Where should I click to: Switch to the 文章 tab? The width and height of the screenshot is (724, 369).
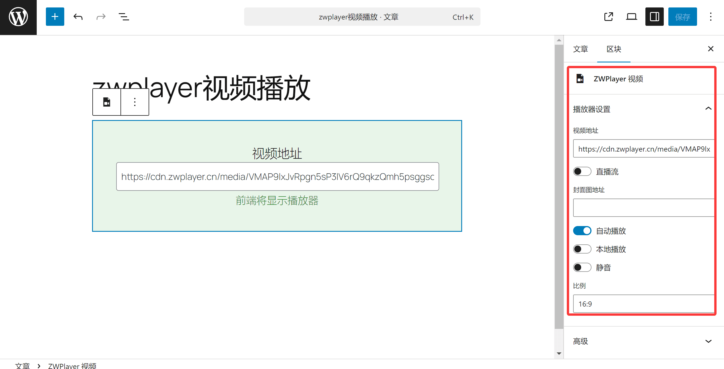point(581,49)
